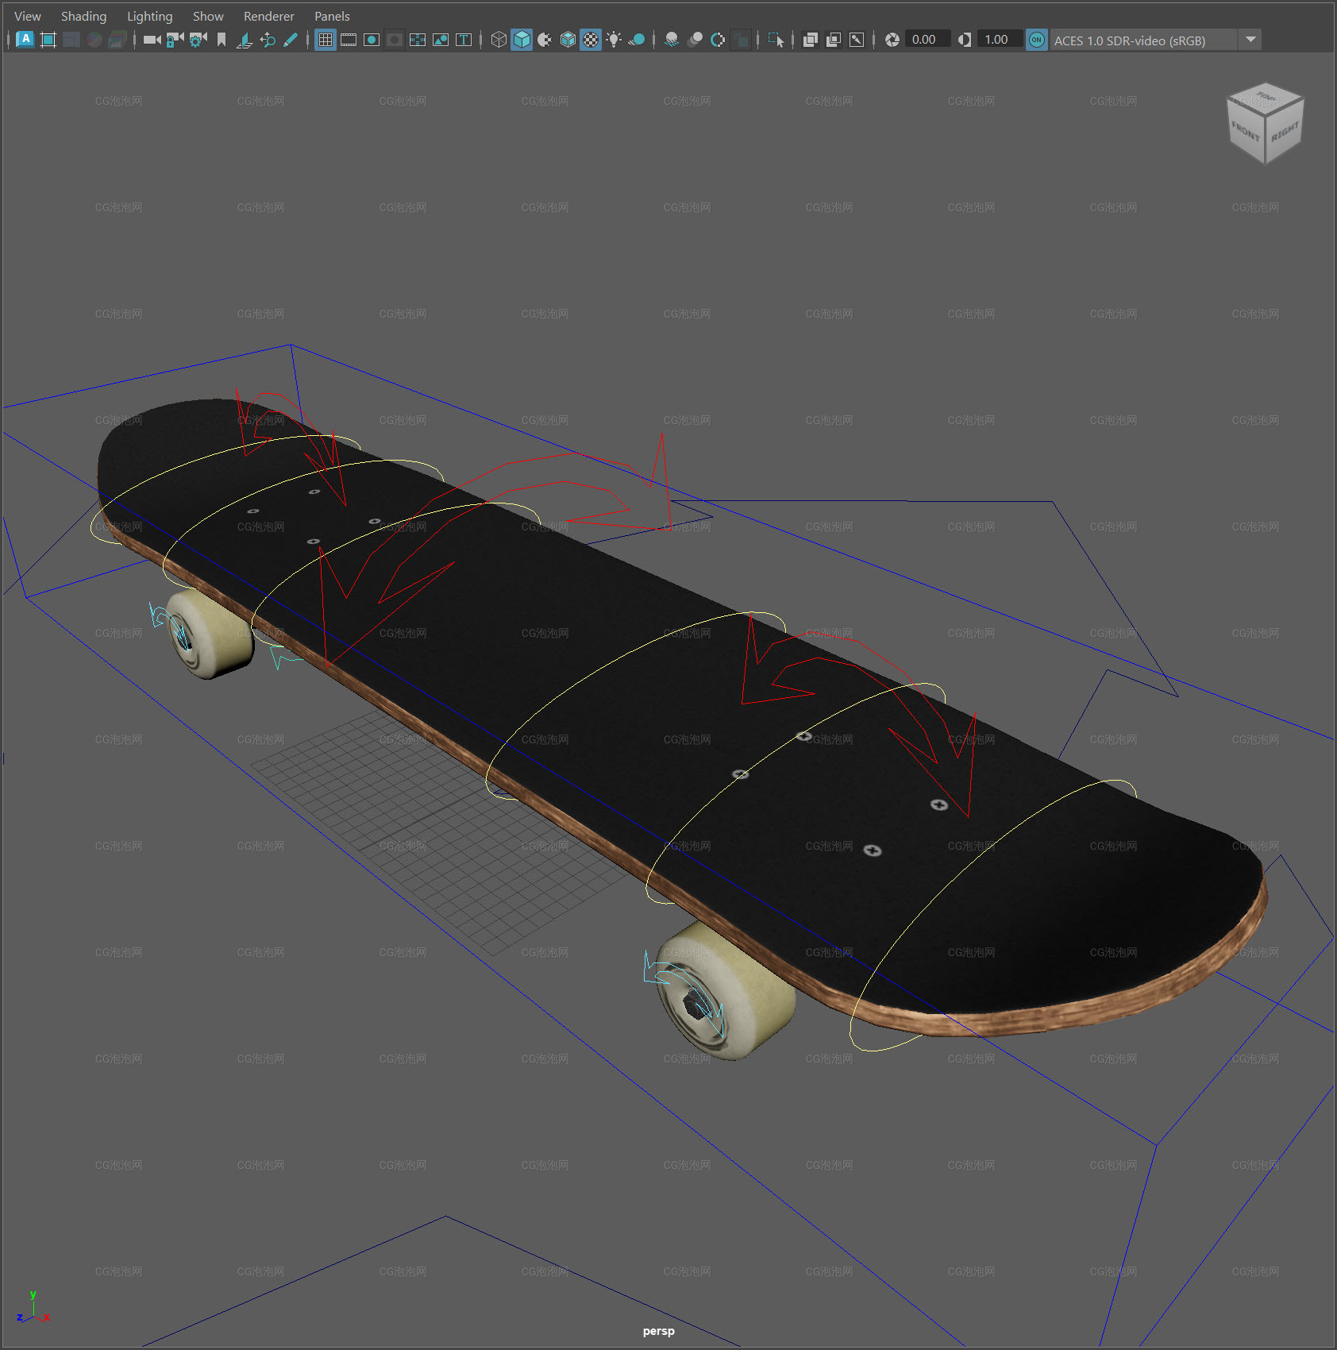This screenshot has height=1350, width=1337.
Task: Click the Gamma contrast icon
Action: coord(965,40)
